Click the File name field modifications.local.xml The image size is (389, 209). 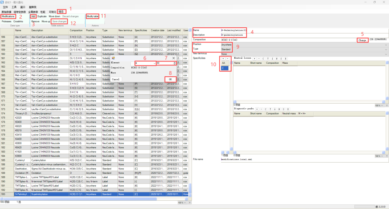[305, 159]
